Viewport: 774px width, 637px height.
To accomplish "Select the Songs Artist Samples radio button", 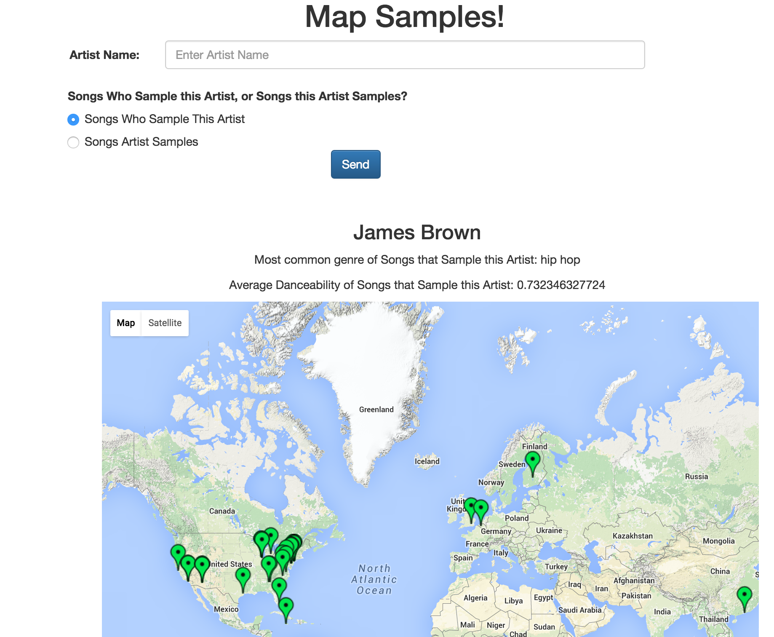I will click(x=73, y=142).
